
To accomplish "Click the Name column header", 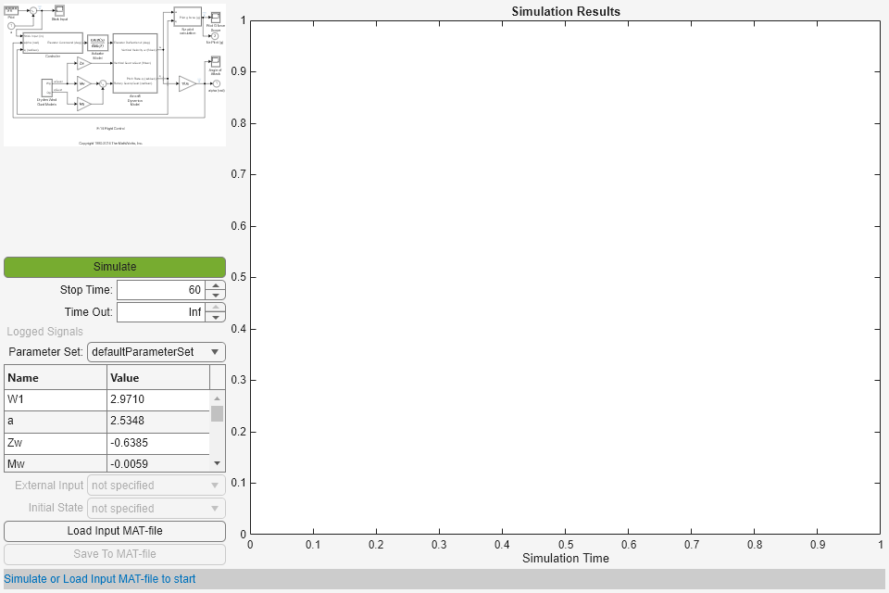I will 56,378.
